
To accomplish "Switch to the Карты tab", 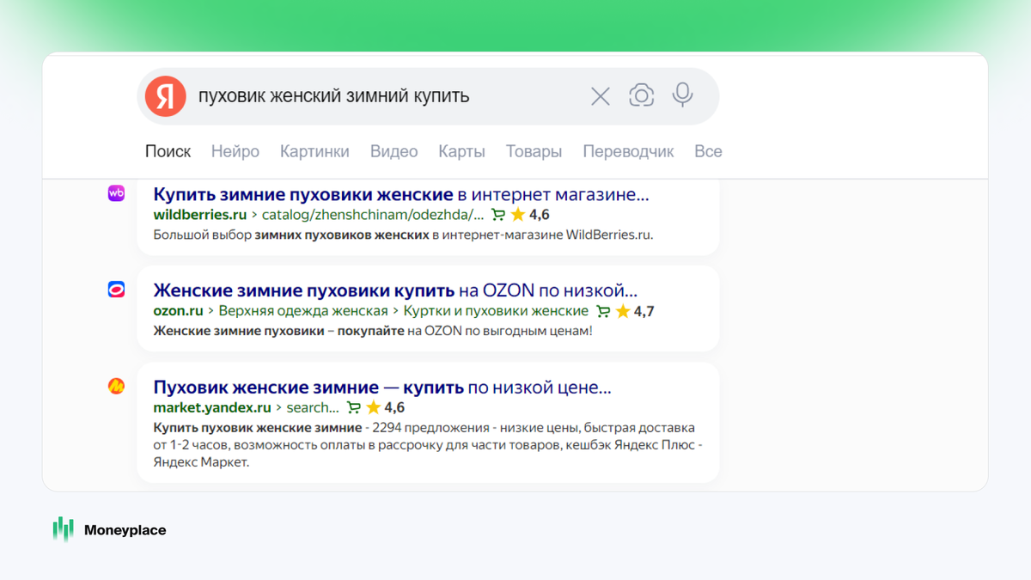I will click(461, 151).
